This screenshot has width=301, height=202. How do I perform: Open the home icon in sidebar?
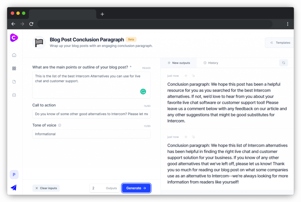[14, 55]
